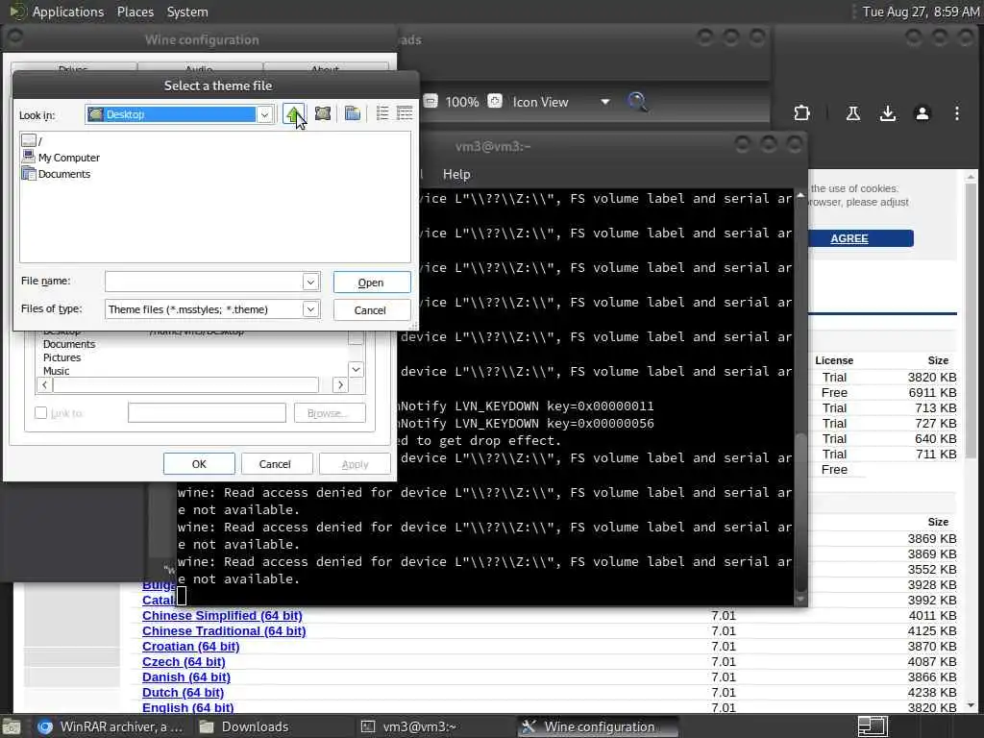This screenshot has height=738, width=984.
Task: Click zoom out icon beside 100%
Action: click(x=430, y=101)
